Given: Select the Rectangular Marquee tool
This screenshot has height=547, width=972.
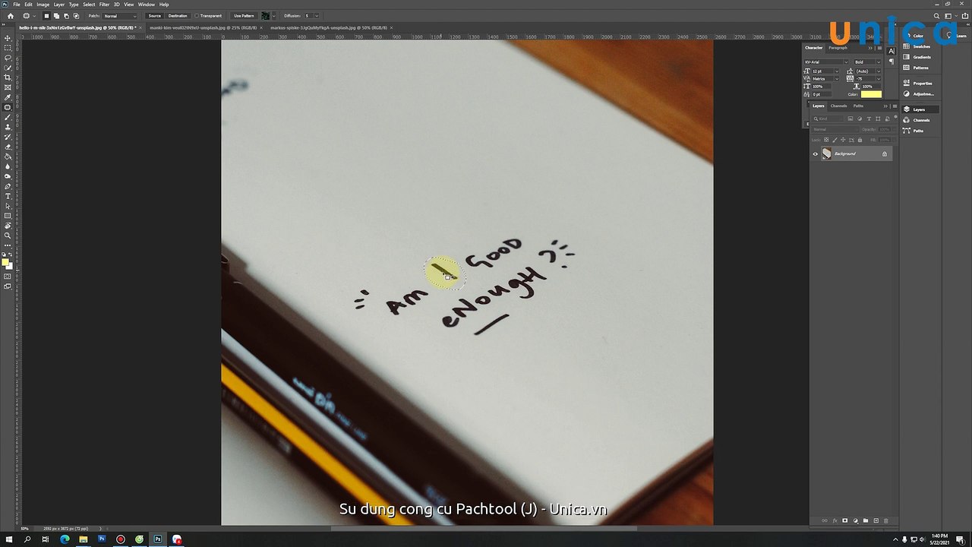Looking at the screenshot, I should pos(8,48).
